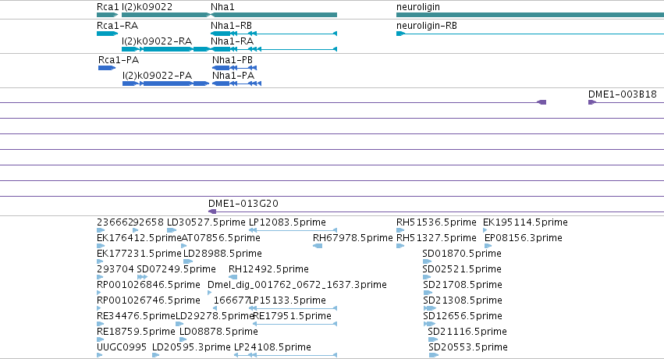This screenshot has width=664, height=359.
Task: Select the neuroligin gene bar
Action: pyautogui.click(x=530, y=15)
